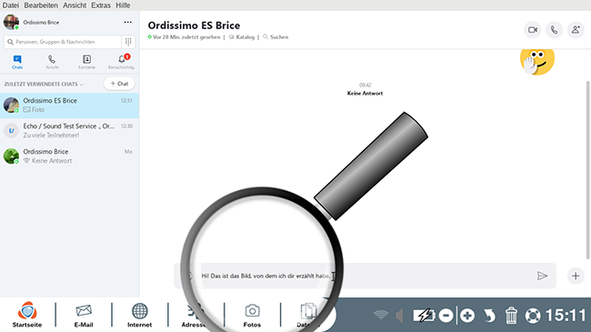Send the message with the arrow icon
591x332 pixels.
coord(542,276)
